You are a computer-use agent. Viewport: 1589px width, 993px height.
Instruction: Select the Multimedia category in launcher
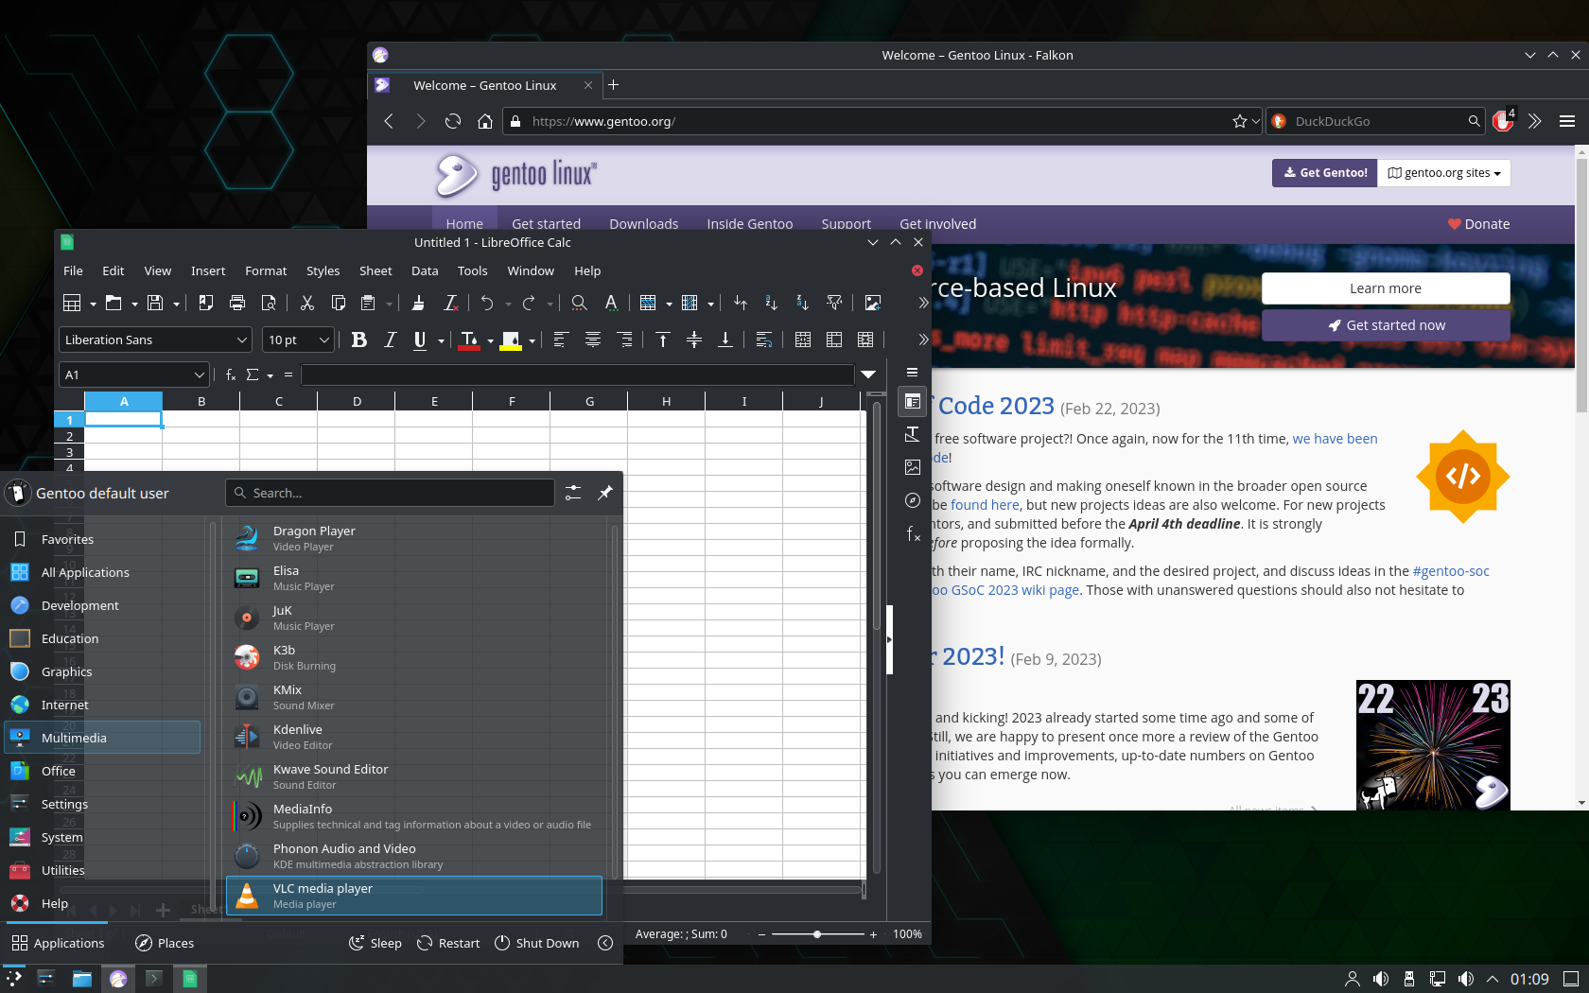coord(102,738)
